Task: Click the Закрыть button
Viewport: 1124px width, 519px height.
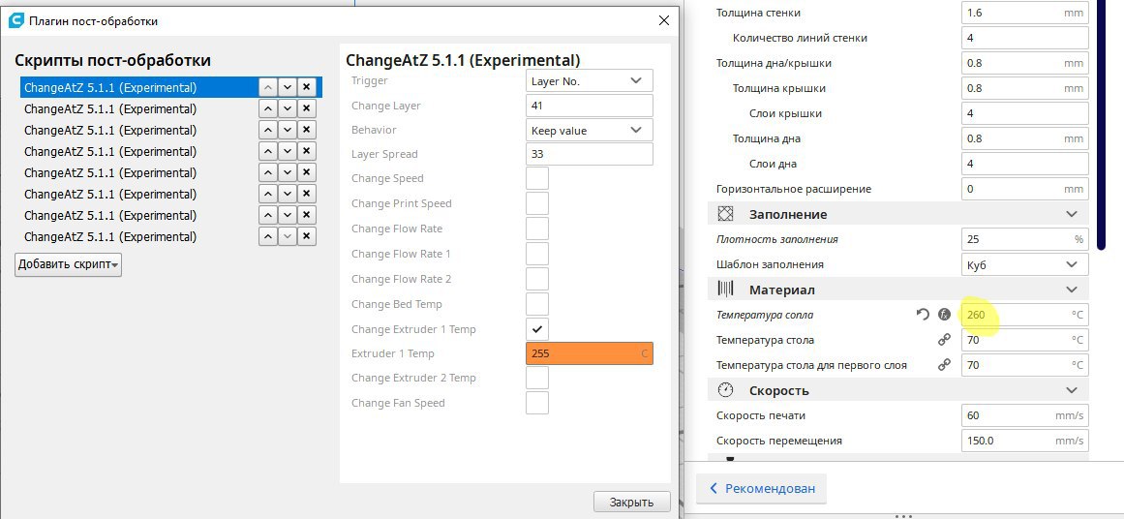Action: point(631,502)
